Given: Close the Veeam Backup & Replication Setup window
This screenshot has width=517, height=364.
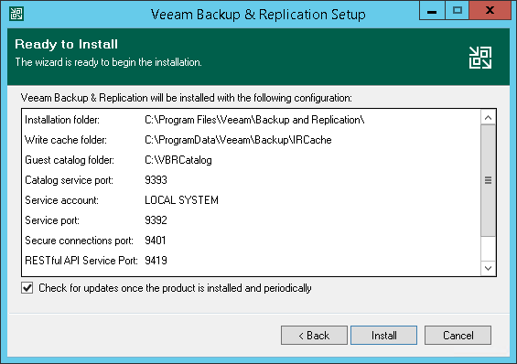Looking at the screenshot, I should click(x=490, y=11).
